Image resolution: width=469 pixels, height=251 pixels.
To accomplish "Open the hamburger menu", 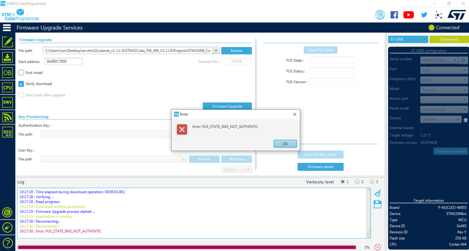I will coord(7,28).
